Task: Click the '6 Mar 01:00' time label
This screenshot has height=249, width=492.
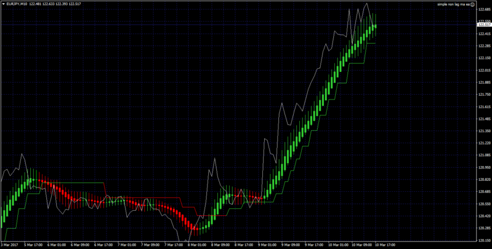Action: (57, 245)
